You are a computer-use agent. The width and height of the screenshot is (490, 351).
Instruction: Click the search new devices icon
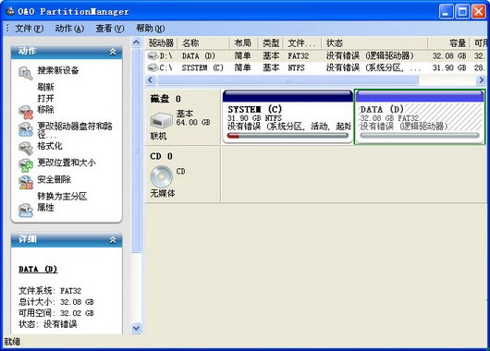[x=25, y=73]
